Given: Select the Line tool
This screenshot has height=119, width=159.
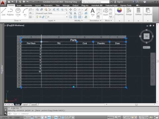Looking at the screenshot, I should click(4, 12).
